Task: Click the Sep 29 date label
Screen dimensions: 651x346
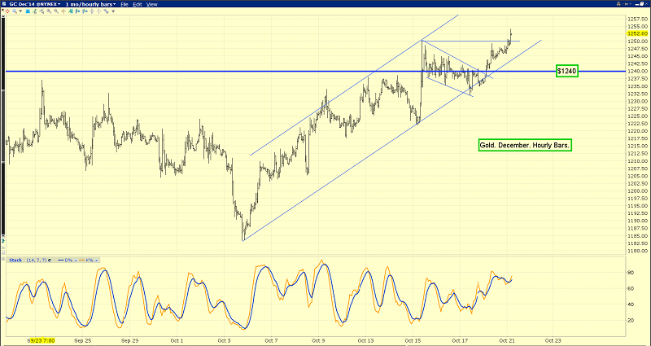Action: coord(130,340)
